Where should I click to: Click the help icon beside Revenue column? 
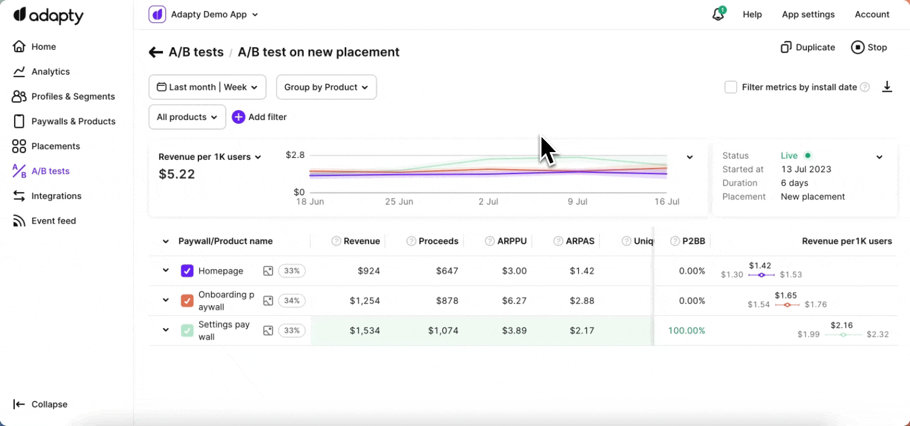pos(336,241)
